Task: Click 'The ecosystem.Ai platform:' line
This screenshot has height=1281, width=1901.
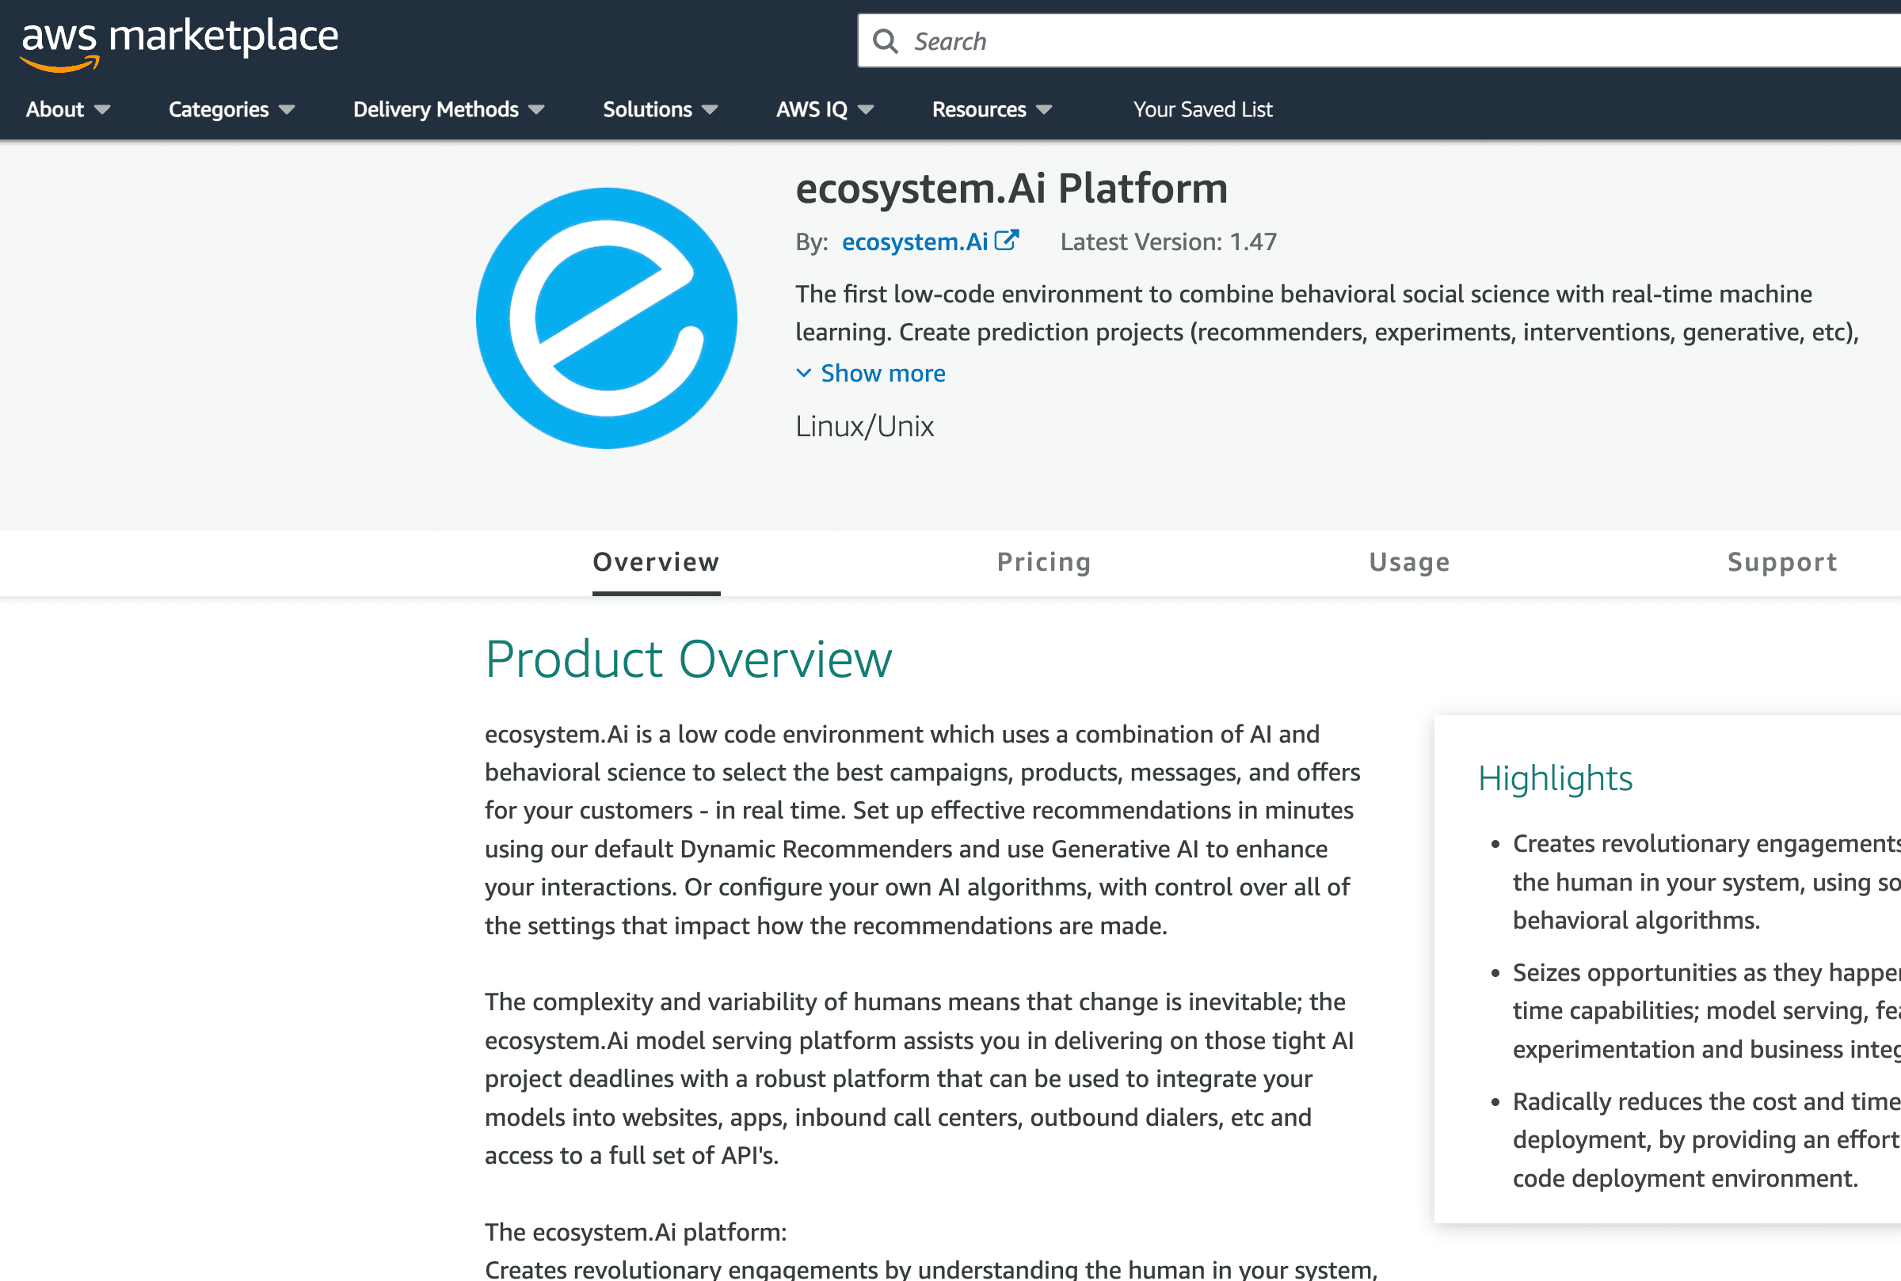Action: tap(635, 1231)
